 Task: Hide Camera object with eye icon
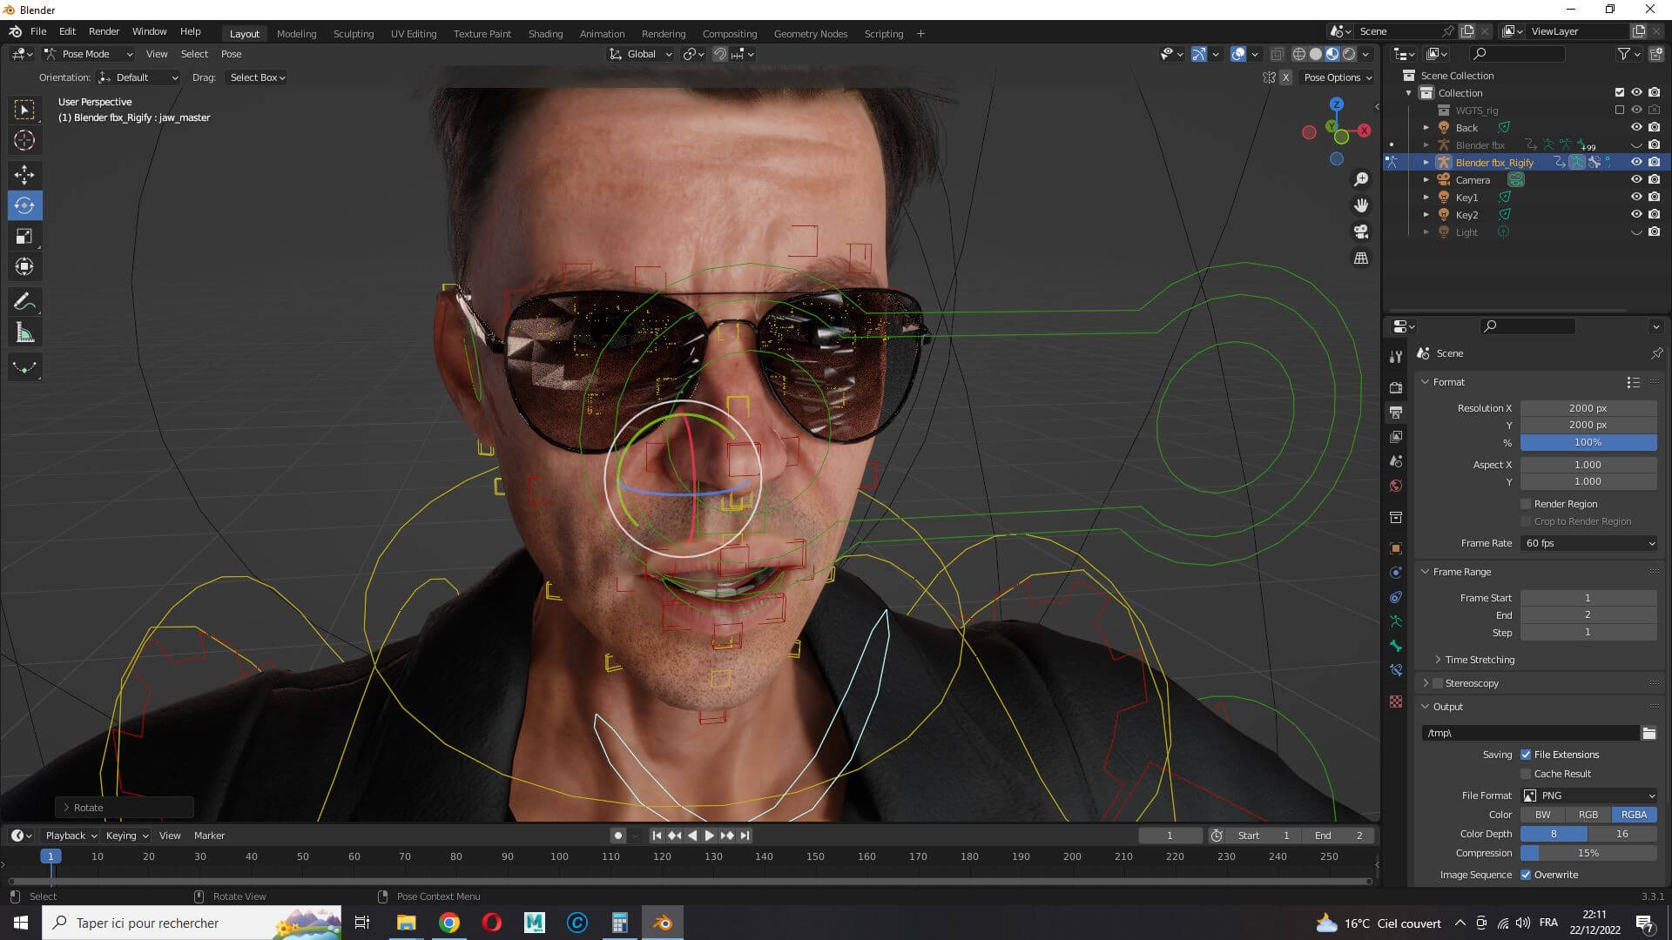1636,179
